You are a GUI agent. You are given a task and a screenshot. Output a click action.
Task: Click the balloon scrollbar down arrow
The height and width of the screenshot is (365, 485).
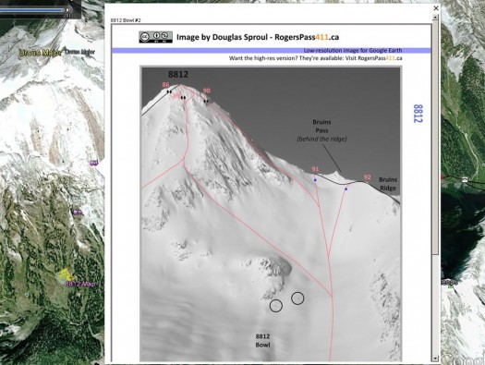[435, 359]
